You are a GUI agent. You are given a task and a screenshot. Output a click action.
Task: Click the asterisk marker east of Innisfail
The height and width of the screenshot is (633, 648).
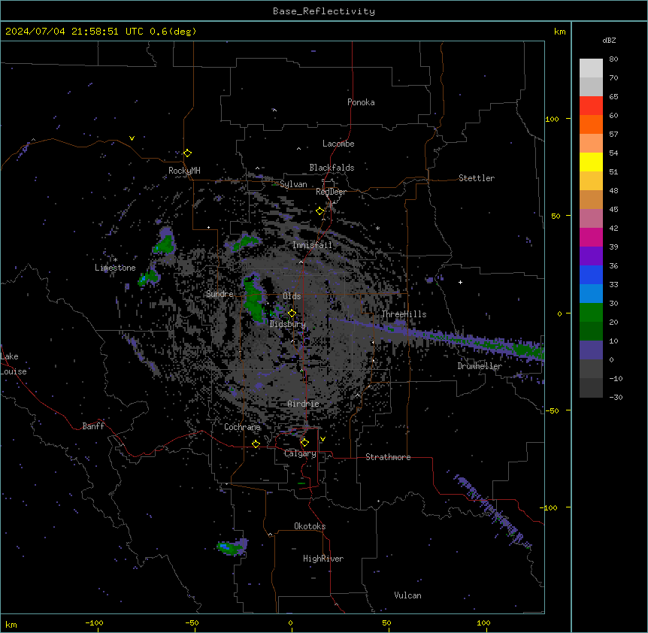(377, 228)
